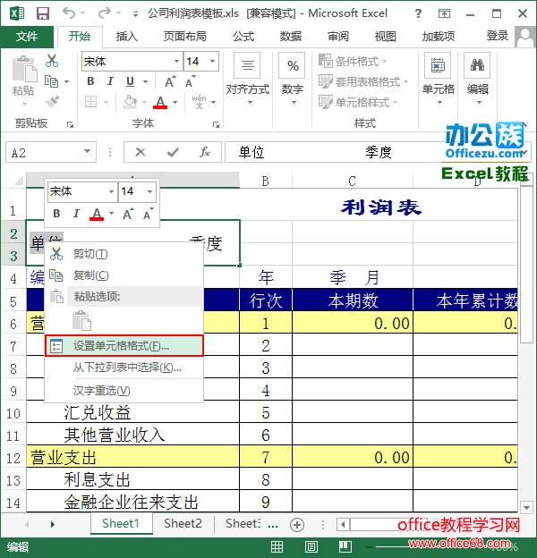Switch to Page Layout view in status bar

click(x=311, y=546)
